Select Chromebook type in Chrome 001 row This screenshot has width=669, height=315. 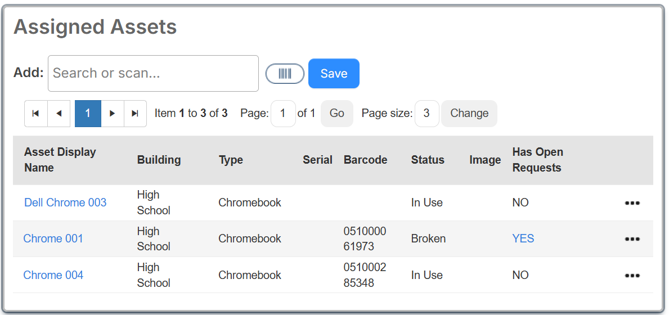(250, 238)
